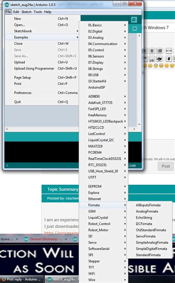Open the EchoString example
Viewport: 175px width, 283px height.
pos(149,218)
